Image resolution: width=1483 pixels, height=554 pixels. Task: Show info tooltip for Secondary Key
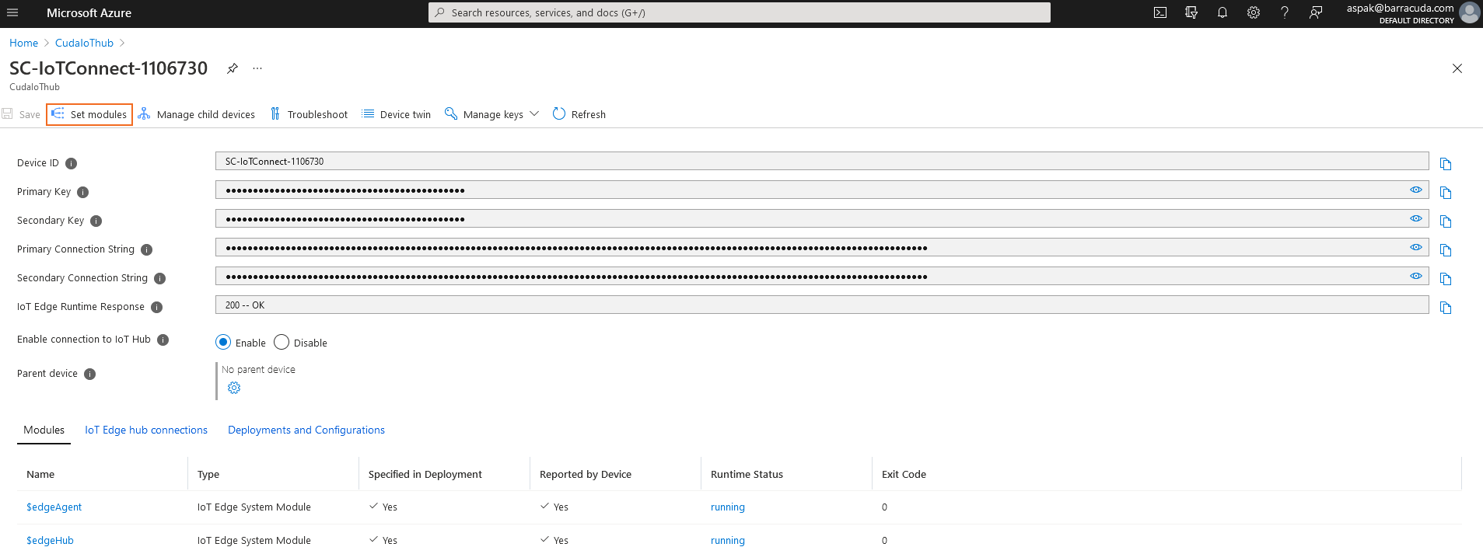[96, 221]
